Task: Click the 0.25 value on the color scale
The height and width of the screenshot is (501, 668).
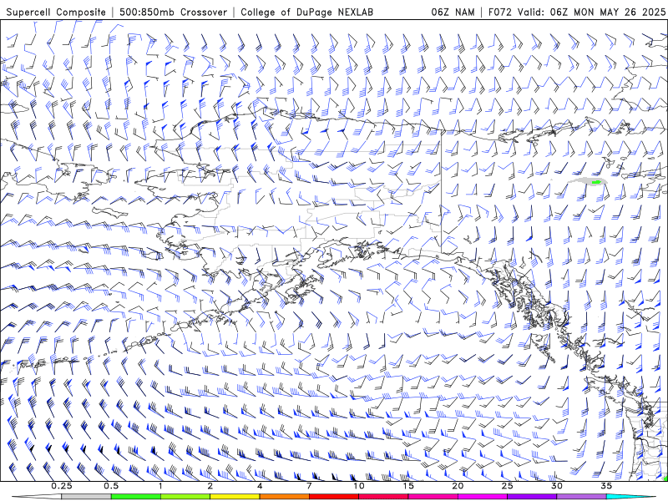Action: tap(62, 486)
